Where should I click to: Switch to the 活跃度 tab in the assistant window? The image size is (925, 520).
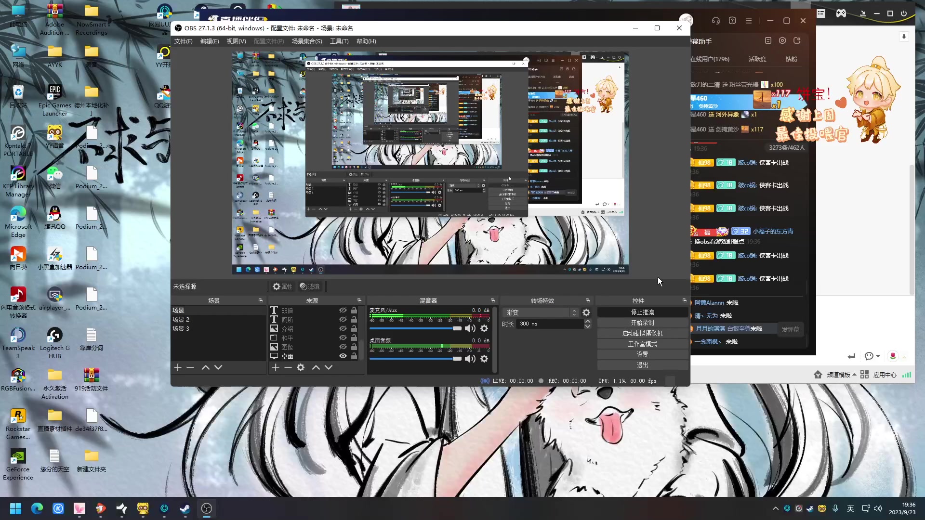[x=757, y=59]
